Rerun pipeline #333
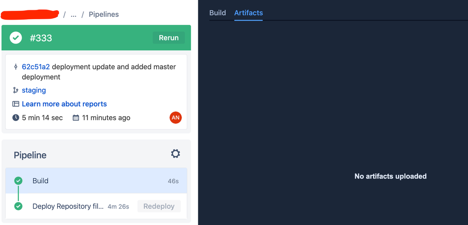The width and height of the screenshot is (468, 225). [x=169, y=38]
